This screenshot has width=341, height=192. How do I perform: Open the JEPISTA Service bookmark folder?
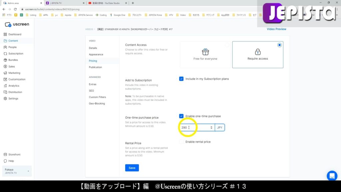point(83,15)
